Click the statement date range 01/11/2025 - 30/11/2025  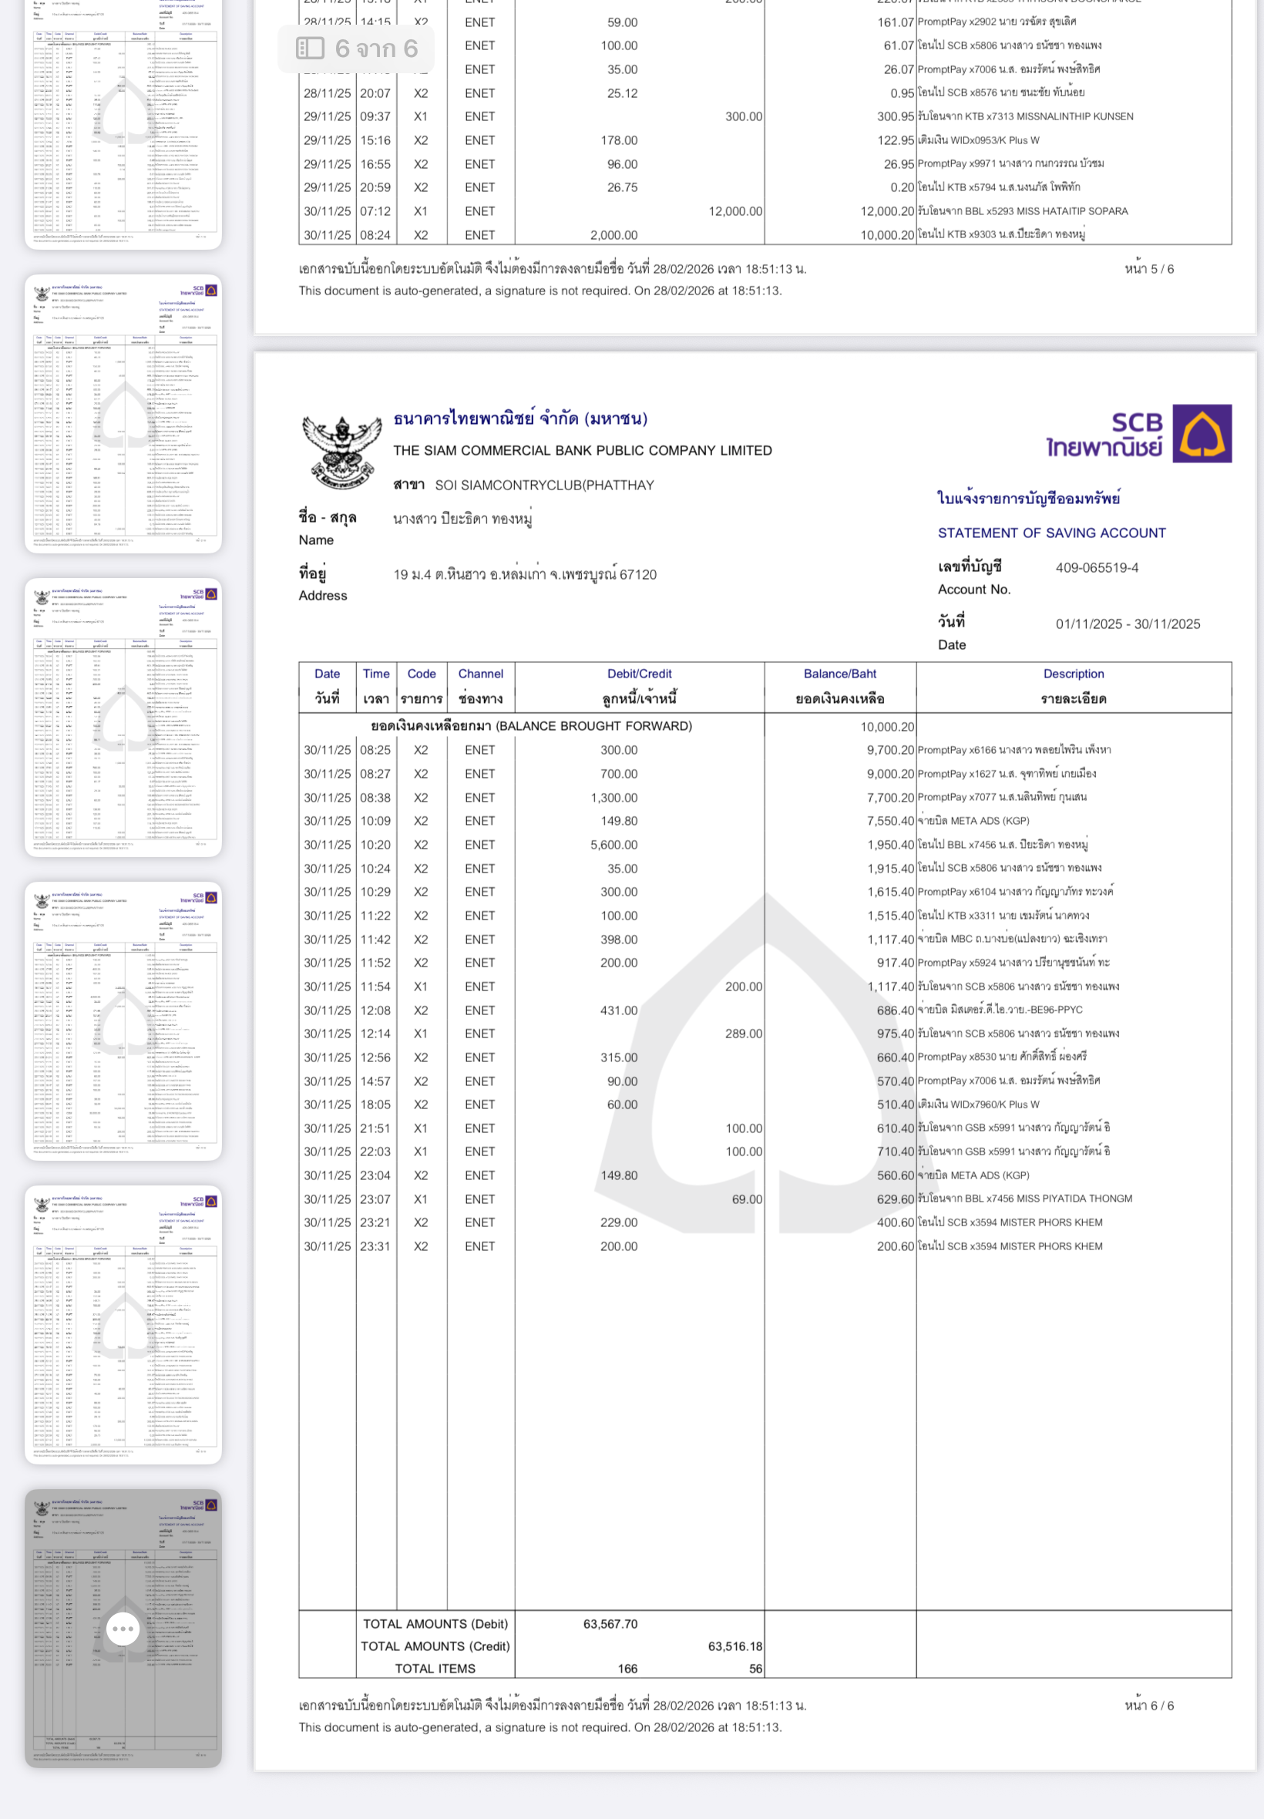click(1127, 624)
